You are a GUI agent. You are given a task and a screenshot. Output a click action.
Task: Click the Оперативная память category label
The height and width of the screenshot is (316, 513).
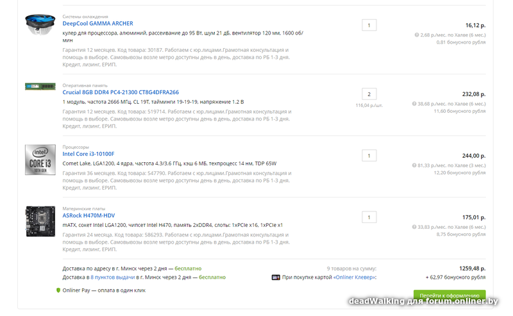[x=85, y=85]
